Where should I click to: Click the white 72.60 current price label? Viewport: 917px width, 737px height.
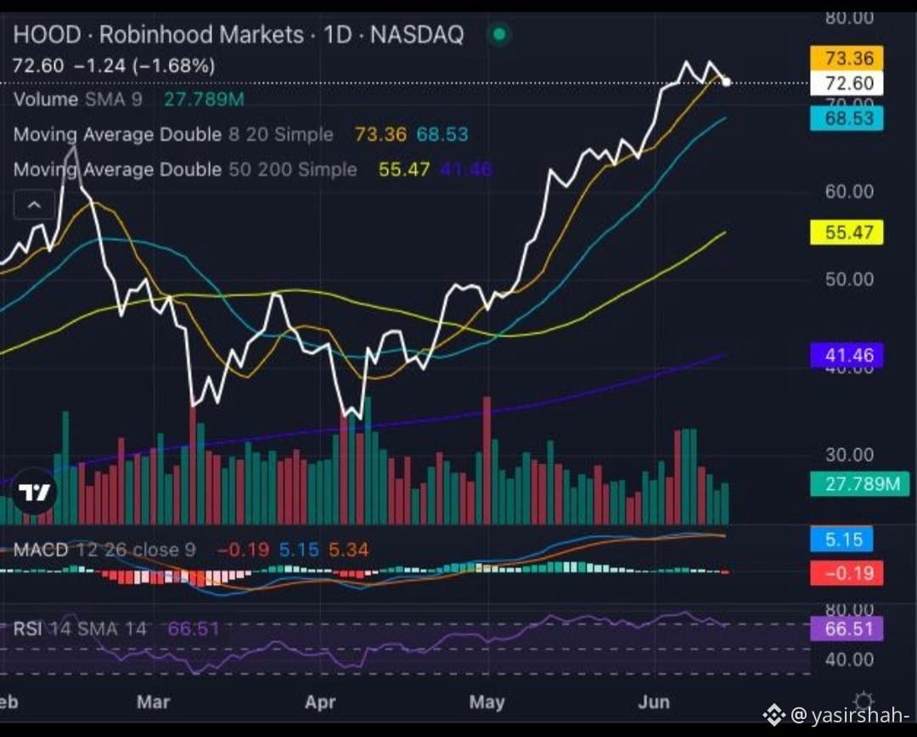pyautogui.click(x=847, y=83)
